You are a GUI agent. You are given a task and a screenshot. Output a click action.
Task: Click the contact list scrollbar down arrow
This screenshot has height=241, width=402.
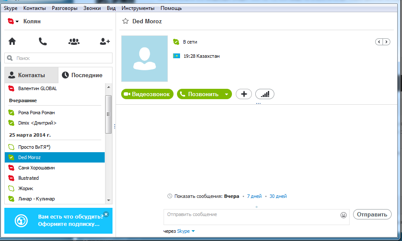[x=109, y=200]
